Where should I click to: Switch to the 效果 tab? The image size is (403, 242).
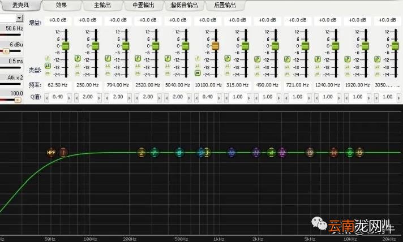tap(62, 5)
